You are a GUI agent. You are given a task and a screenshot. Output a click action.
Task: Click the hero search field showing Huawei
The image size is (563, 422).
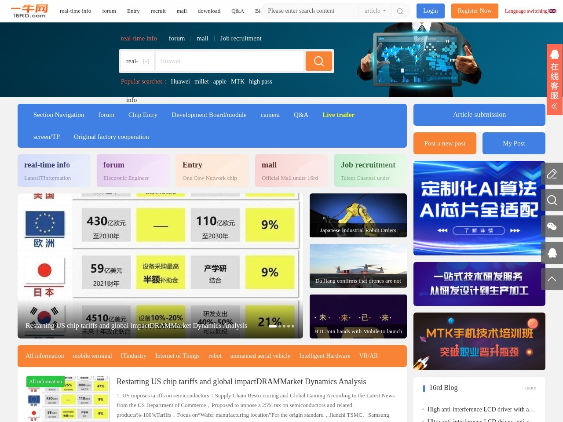tap(229, 61)
